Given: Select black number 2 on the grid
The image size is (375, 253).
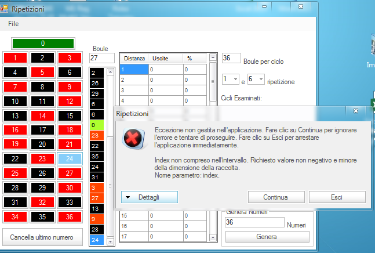Looking at the screenshot, I should [43, 57].
